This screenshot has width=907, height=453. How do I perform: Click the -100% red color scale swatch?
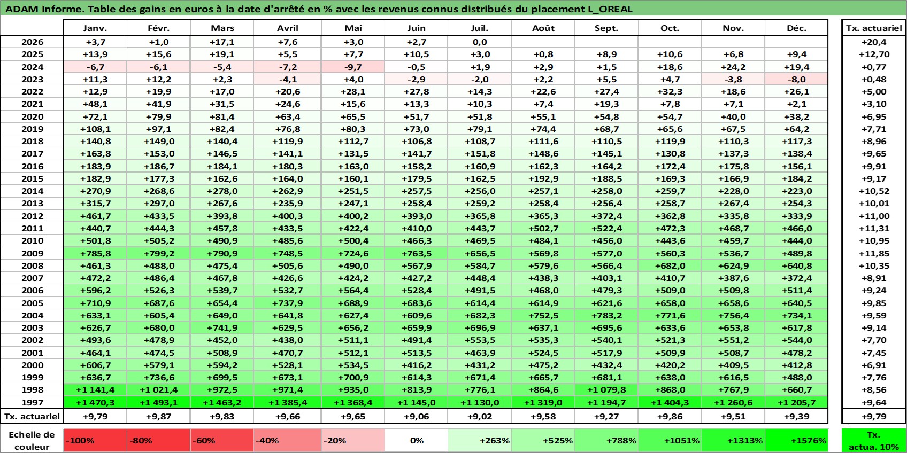pyautogui.click(x=95, y=440)
